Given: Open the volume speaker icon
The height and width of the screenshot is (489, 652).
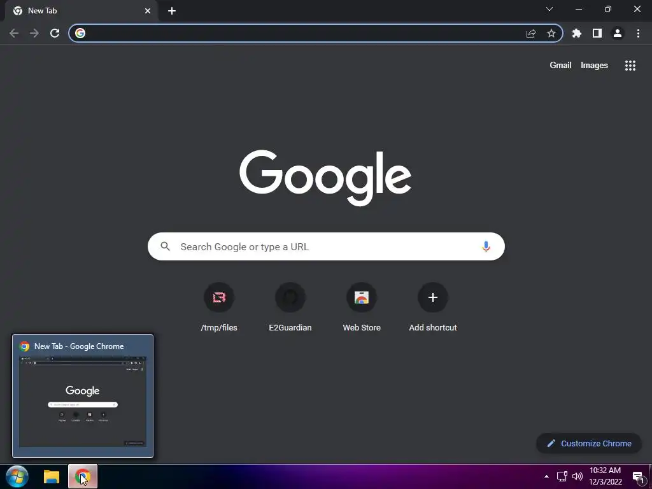Looking at the screenshot, I should coord(578,476).
